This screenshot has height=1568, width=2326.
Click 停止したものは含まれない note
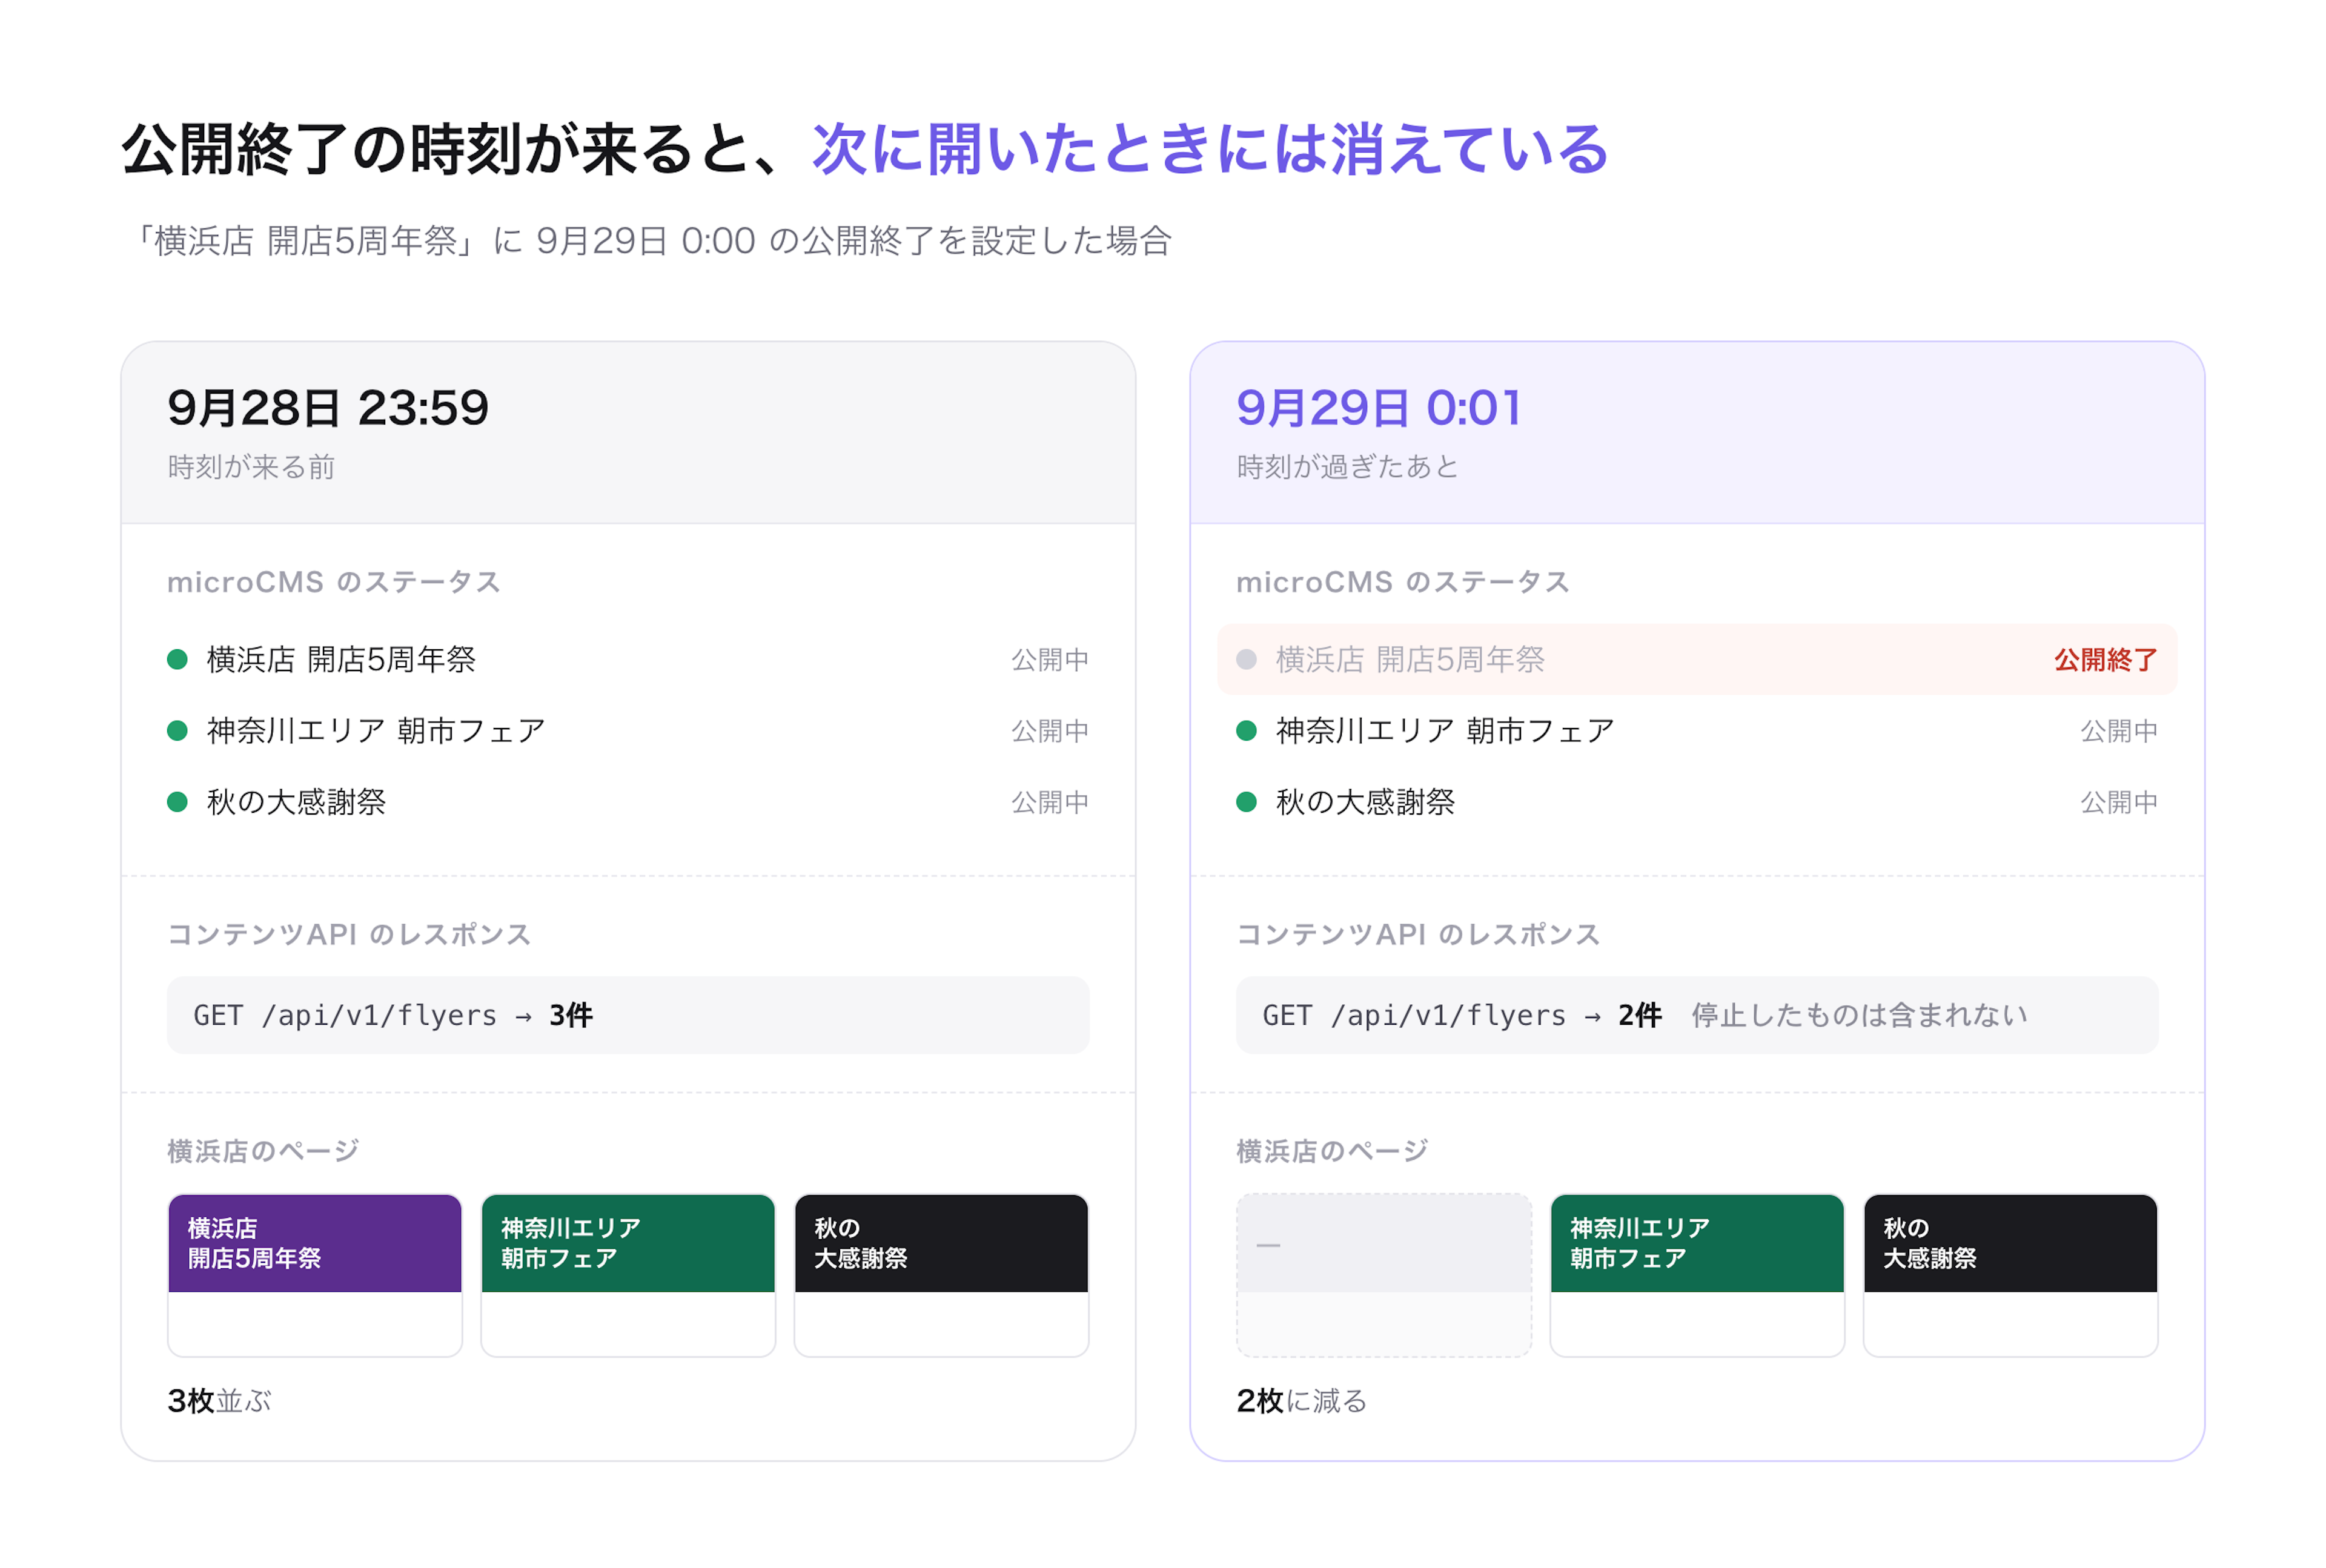click(1859, 1015)
